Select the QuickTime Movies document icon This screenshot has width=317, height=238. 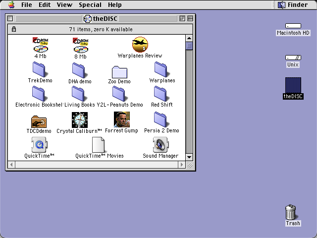tap(99, 144)
